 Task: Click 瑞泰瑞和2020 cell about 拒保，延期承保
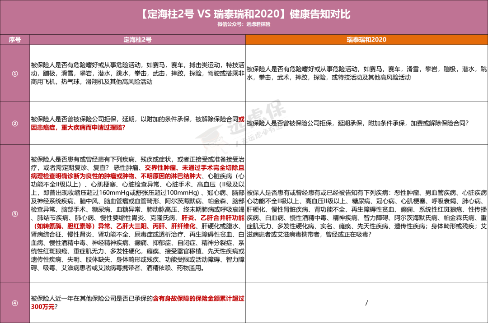pos(366,123)
